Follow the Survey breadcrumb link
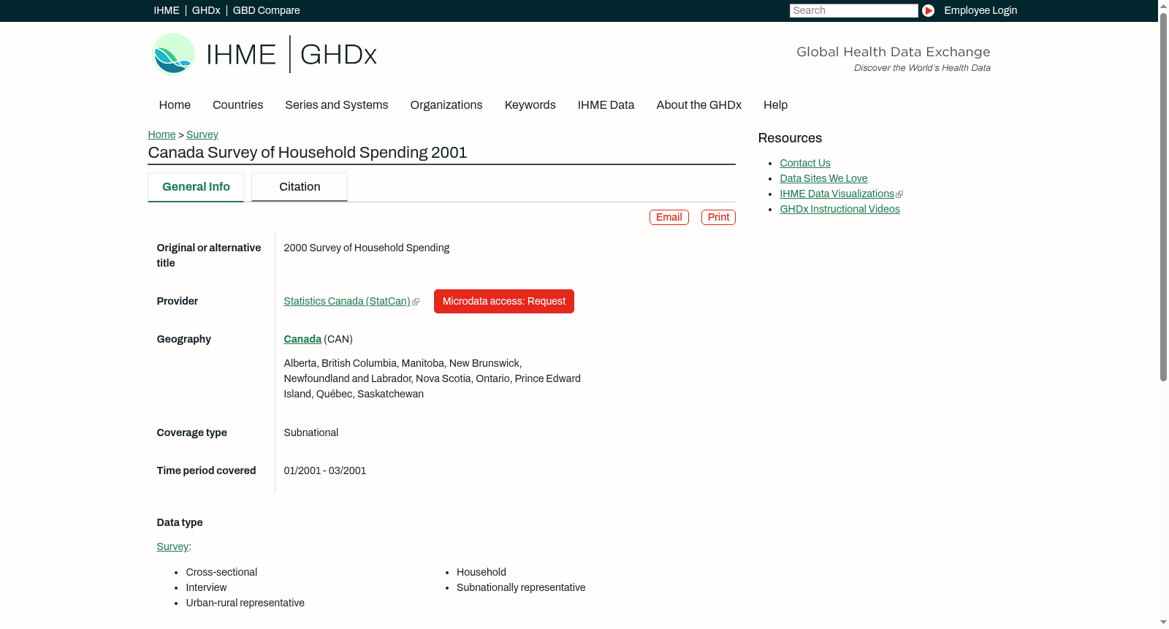The width and height of the screenshot is (1169, 629). pos(202,134)
